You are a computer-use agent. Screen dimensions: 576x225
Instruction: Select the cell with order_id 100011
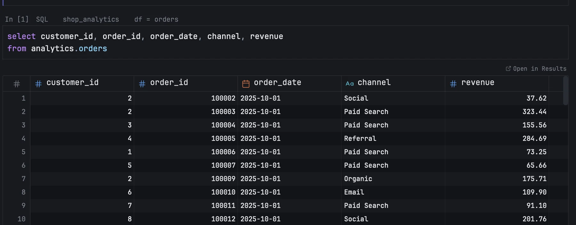[x=186, y=206]
